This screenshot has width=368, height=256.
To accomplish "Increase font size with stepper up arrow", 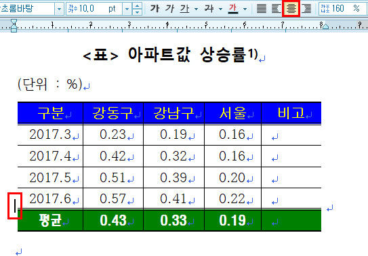I will tap(137, 6).
